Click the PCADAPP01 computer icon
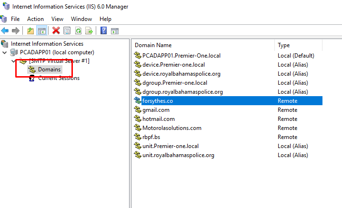The image size is (342, 208). (x=14, y=52)
